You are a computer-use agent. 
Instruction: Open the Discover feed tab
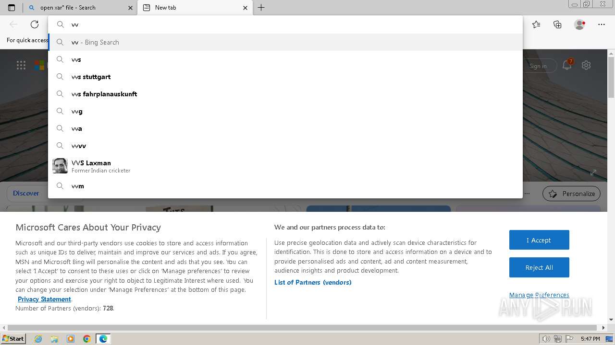coord(26,193)
